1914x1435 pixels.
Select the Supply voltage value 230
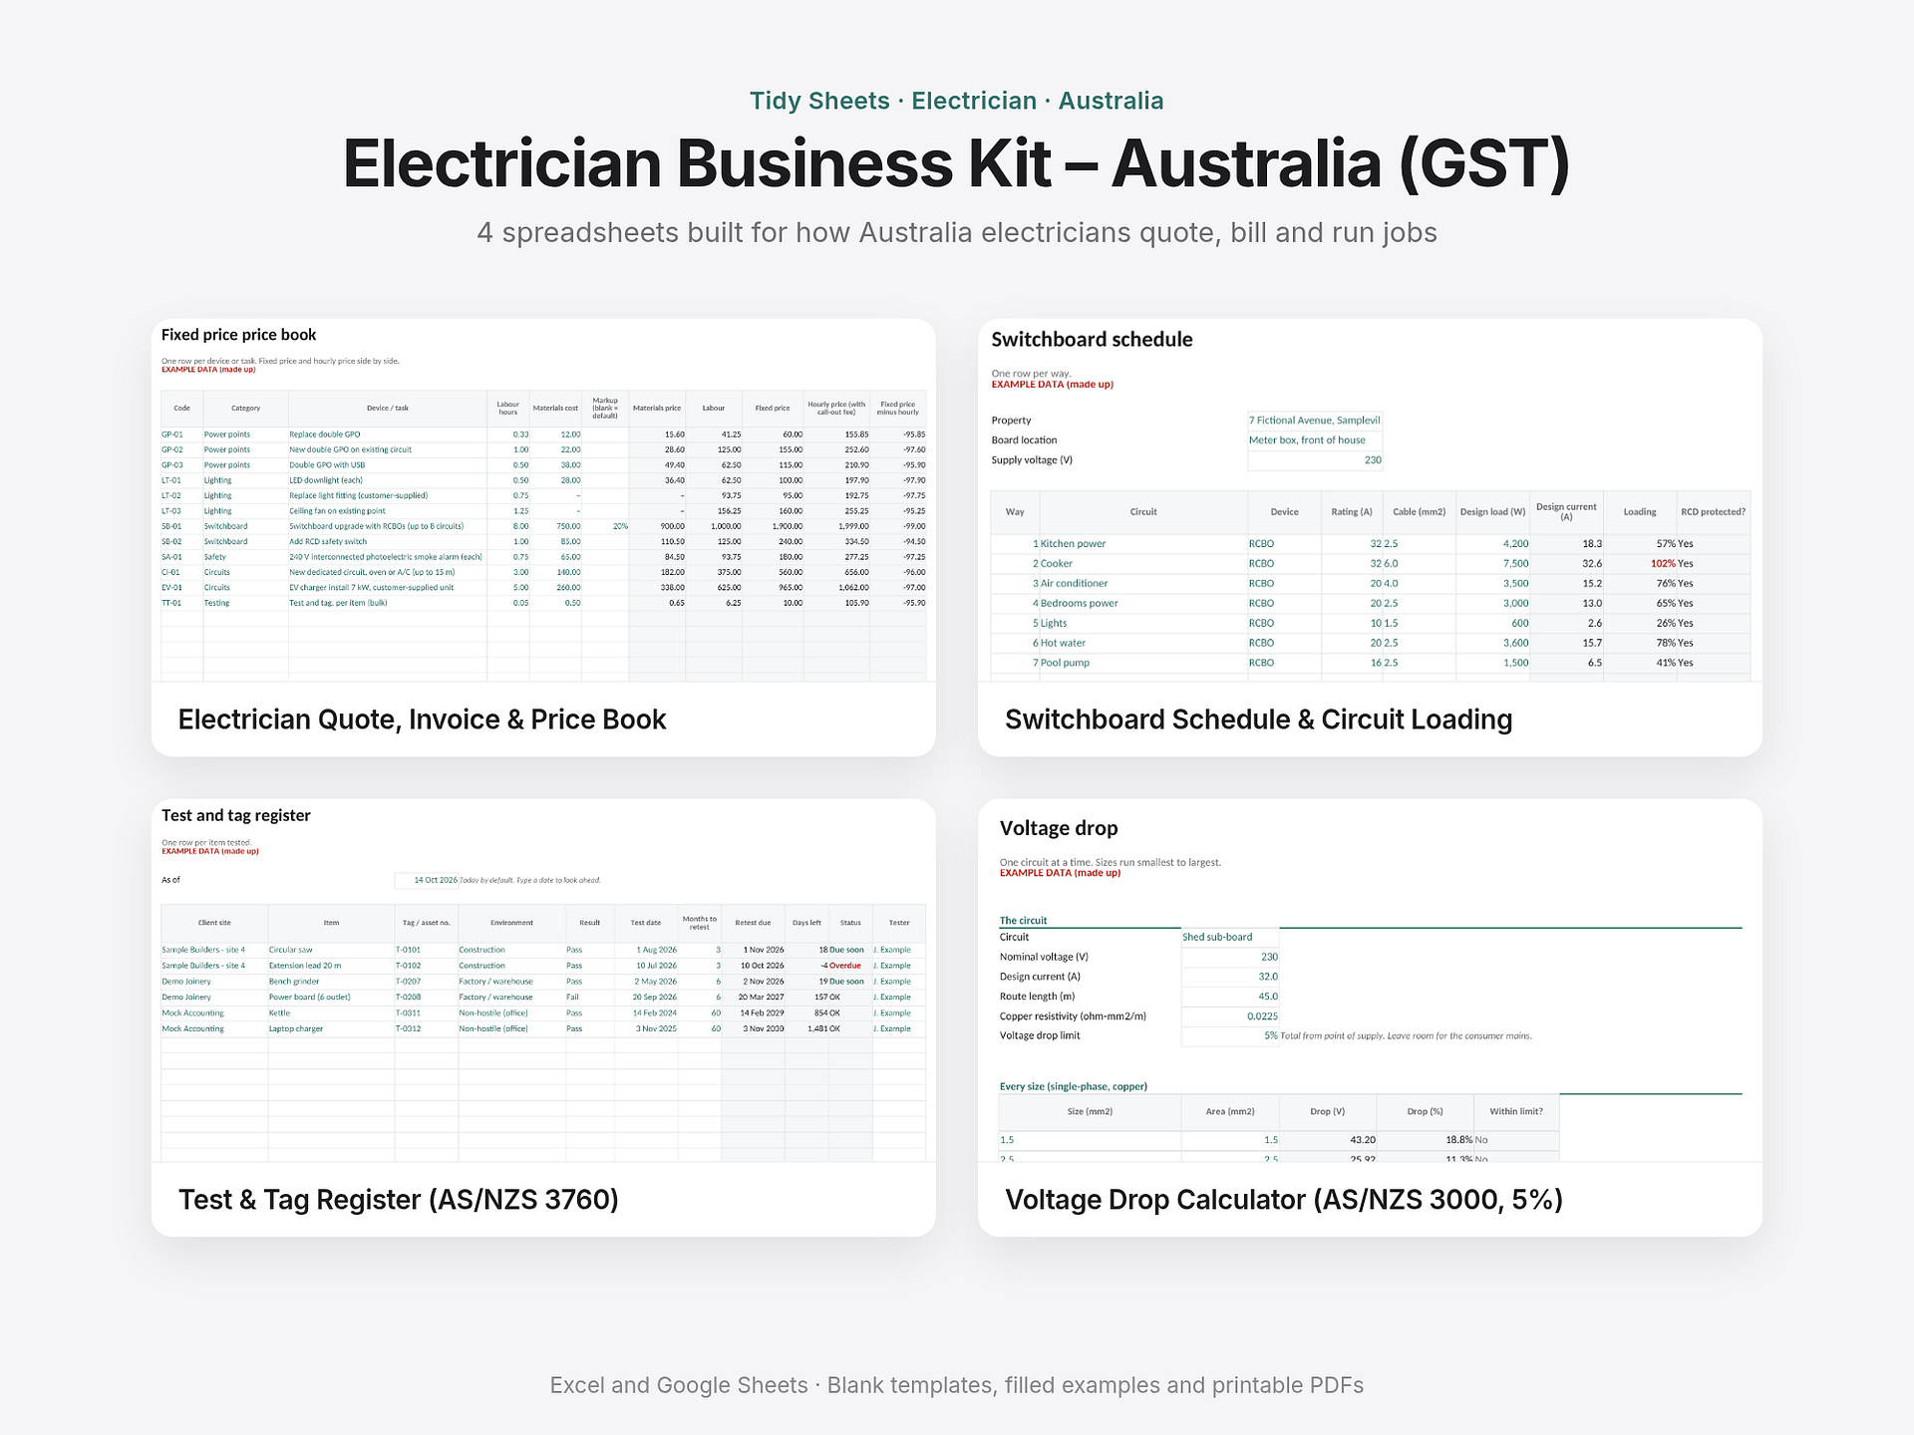click(x=1315, y=460)
